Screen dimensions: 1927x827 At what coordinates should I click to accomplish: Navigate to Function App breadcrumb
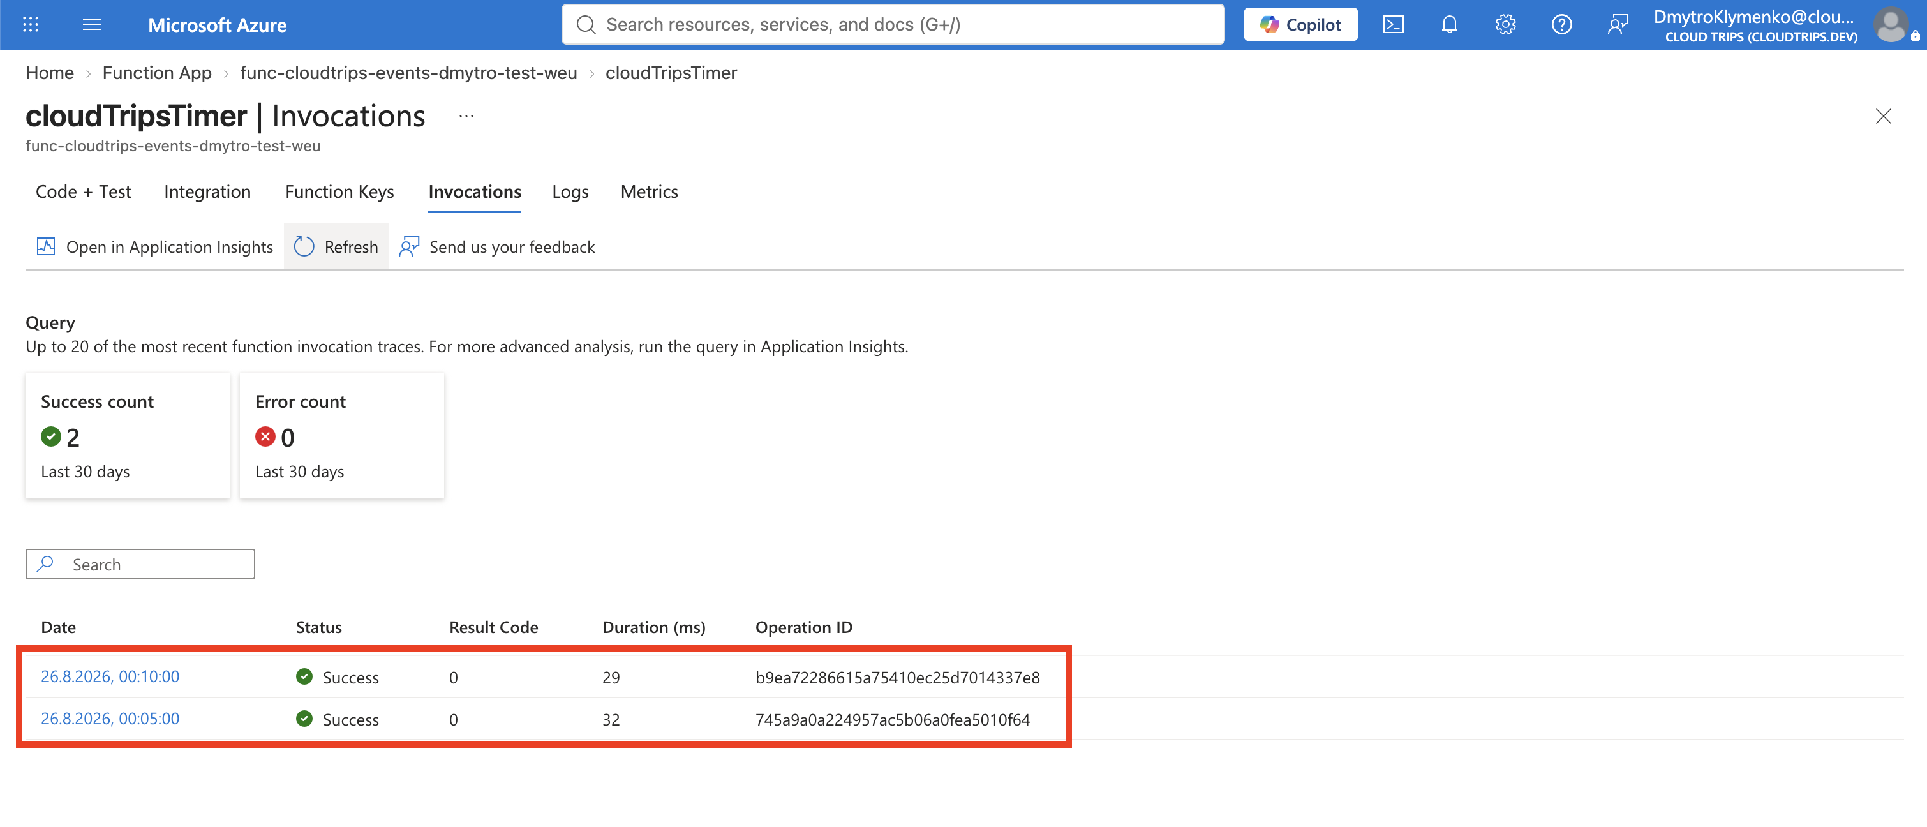(157, 73)
